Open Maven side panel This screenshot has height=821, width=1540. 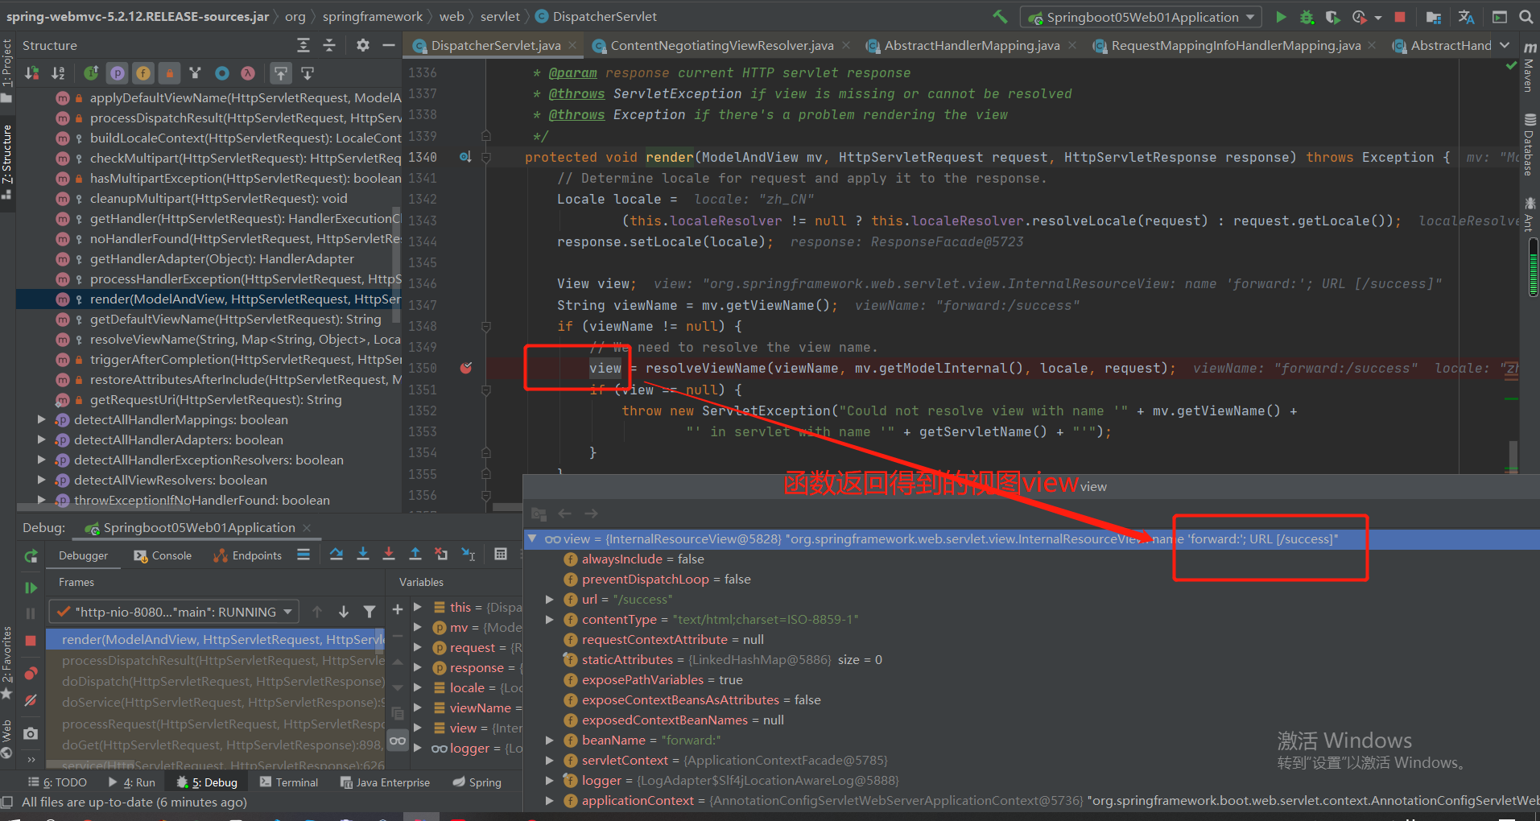click(1530, 67)
